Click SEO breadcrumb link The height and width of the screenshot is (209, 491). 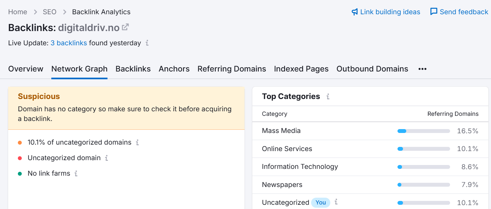pyautogui.click(x=50, y=12)
